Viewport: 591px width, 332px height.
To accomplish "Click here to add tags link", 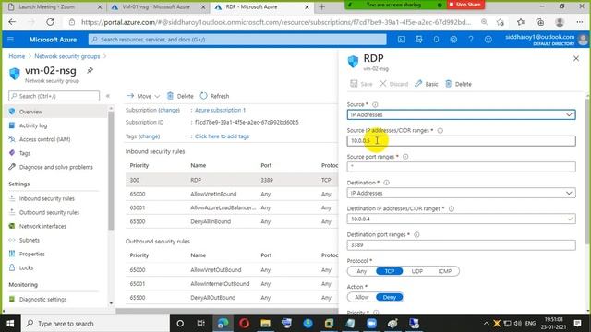I will [222, 136].
